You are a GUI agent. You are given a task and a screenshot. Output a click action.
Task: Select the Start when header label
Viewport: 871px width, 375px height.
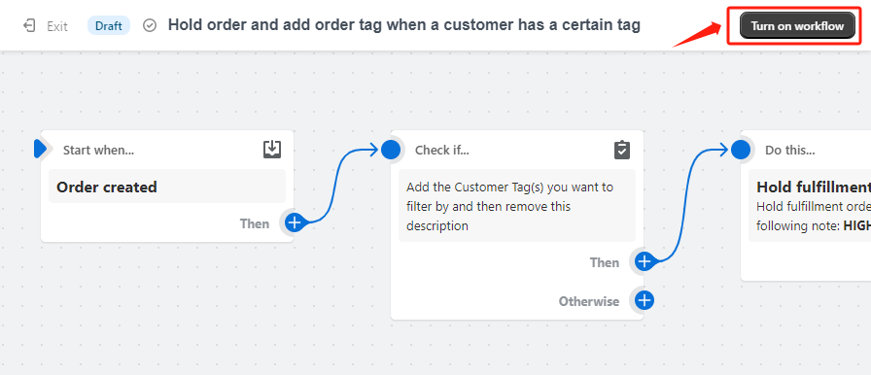(x=98, y=150)
